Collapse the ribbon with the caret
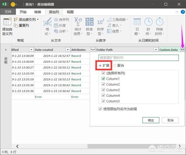This screenshot has width=186, height=155. click(177, 12)
